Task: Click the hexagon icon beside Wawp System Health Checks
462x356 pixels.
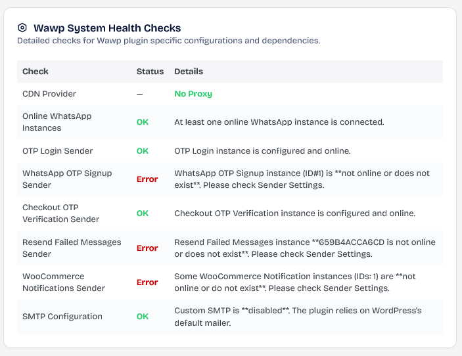Action: point(22,28)
